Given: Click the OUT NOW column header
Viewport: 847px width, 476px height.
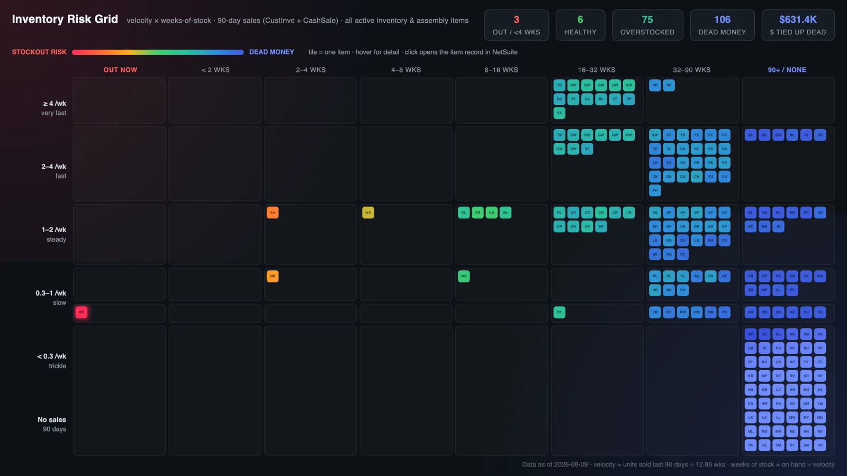Looking at the screenshot, I should click(x=120, y=70).
